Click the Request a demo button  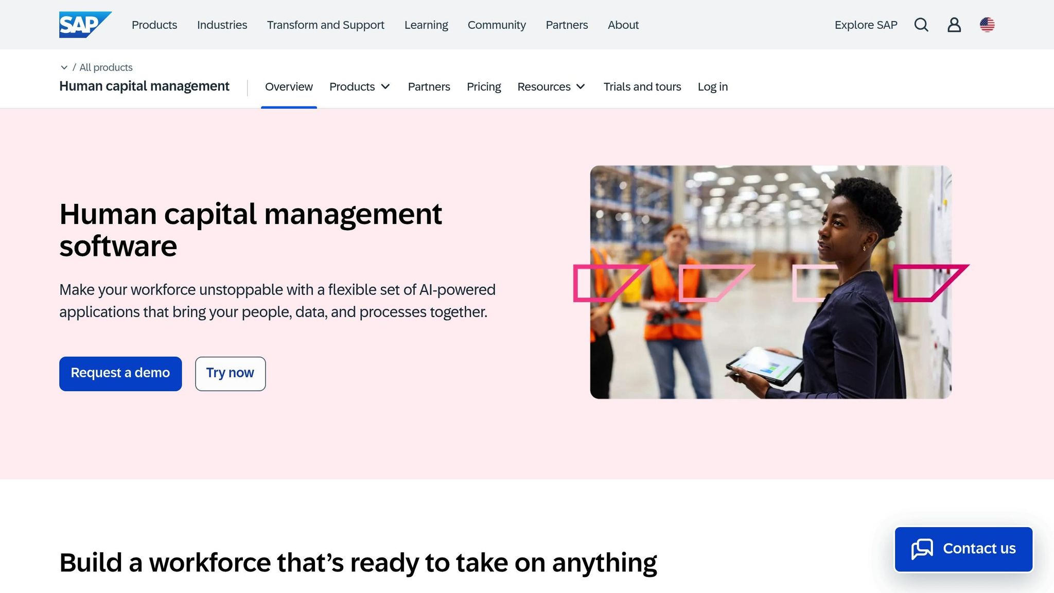coord(120,373)
